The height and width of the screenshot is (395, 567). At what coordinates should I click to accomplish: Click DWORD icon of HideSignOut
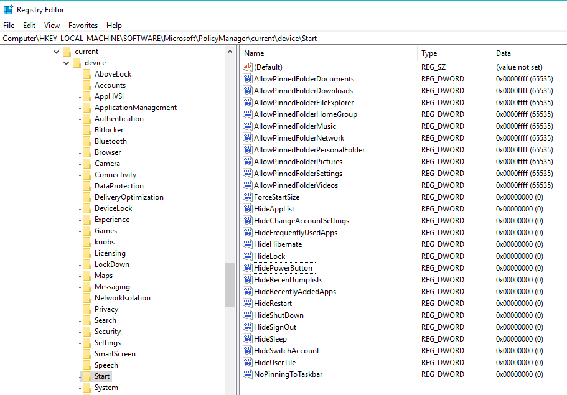click(x=248, y=327)
